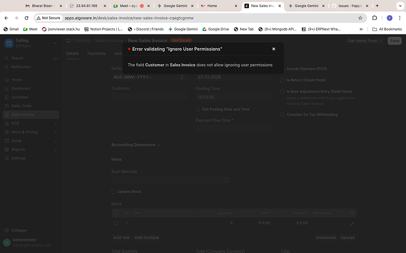Enable Include Payment (POS) checkbox
This screenshot has width=406, height=253.
click(x=282, y=69)
